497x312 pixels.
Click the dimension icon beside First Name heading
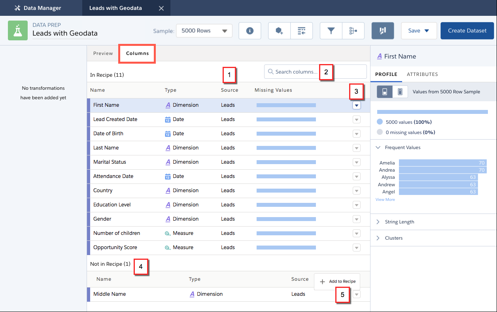380,56
